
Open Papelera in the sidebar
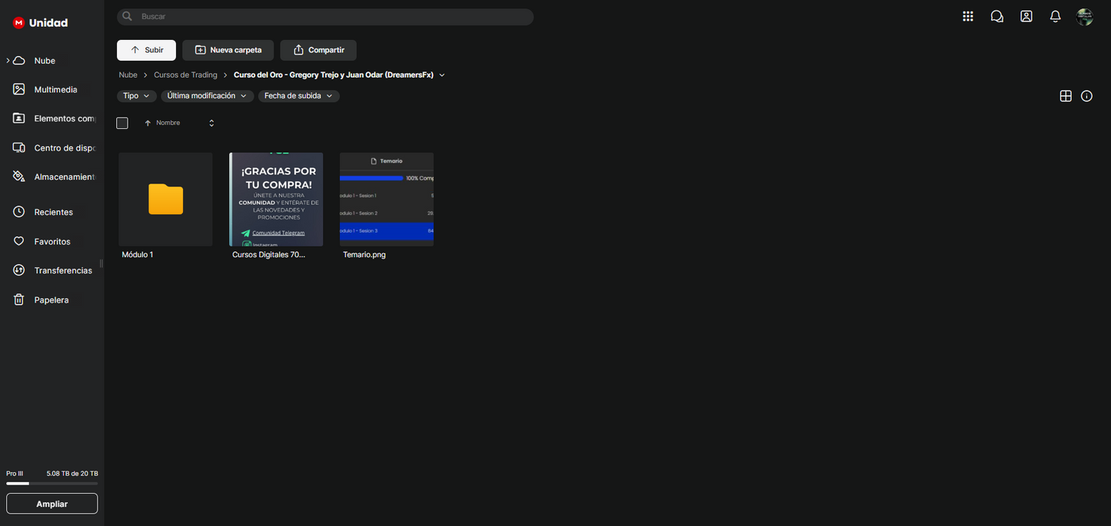tap(51, 300)
